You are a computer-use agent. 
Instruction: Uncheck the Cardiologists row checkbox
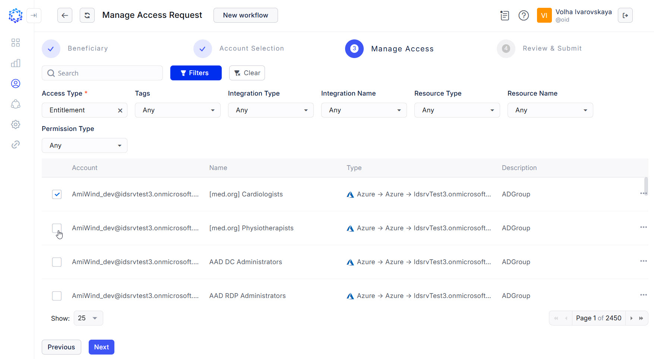click(57, 194)
